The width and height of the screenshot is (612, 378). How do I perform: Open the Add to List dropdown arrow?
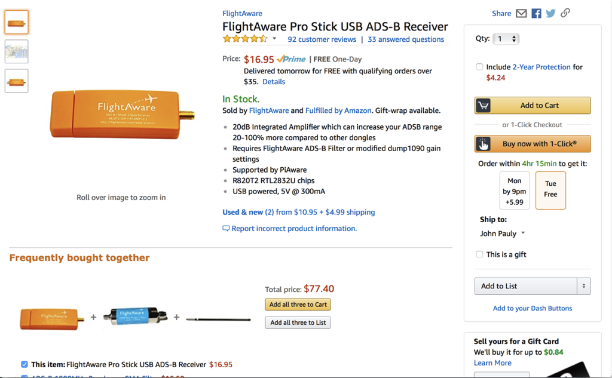pyautogui.click(x=584, y=286)
